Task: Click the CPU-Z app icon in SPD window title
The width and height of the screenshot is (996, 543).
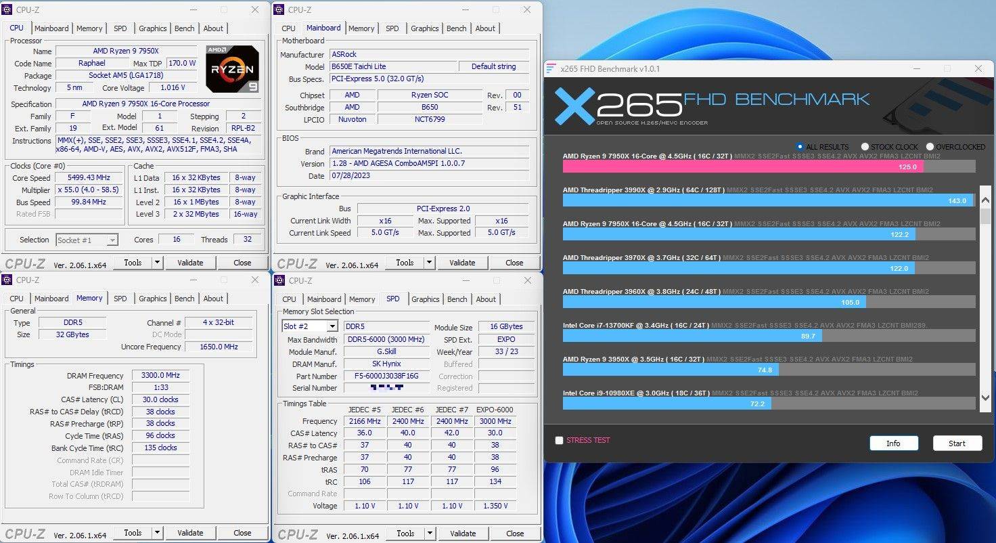Action: pyautogui.click(x=279, y=280)
